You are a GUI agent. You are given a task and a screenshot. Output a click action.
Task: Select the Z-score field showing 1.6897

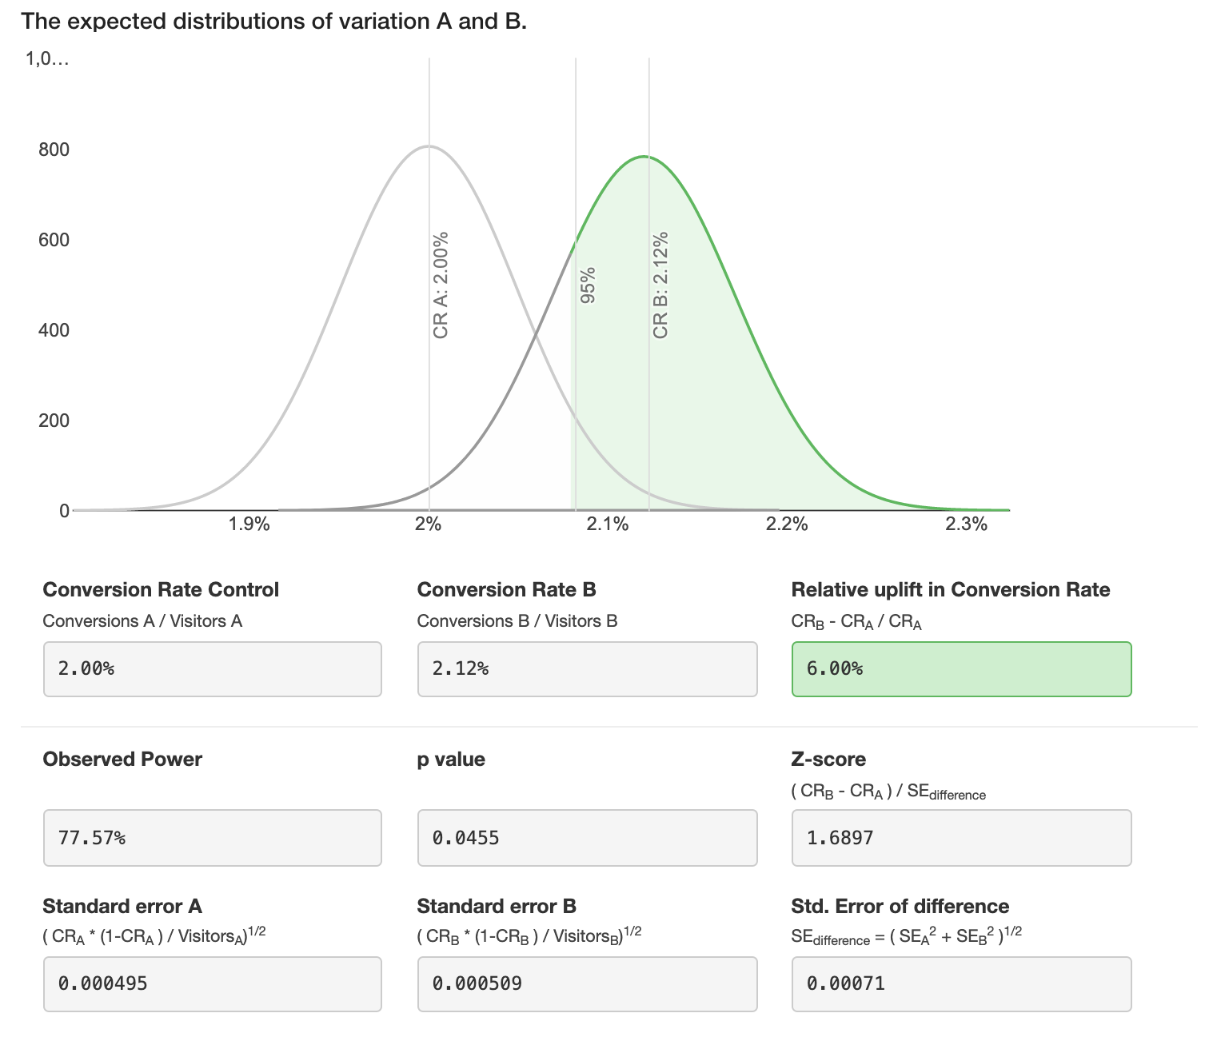click(961, 838)
